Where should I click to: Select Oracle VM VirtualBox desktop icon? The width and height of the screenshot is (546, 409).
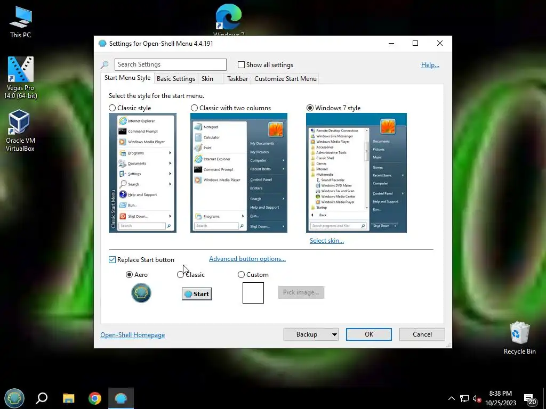(20, 131)
